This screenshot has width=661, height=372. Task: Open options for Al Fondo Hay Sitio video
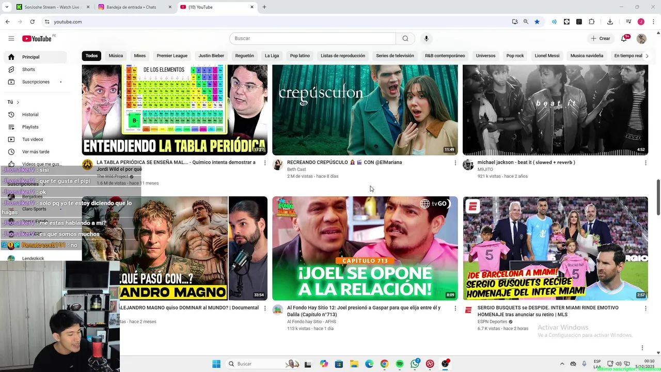point(455,308)
